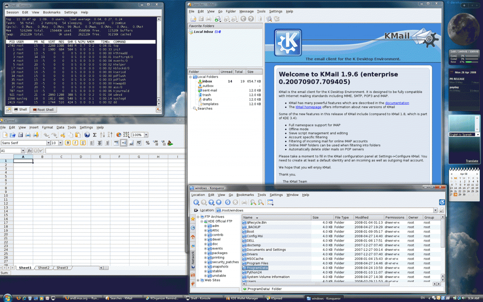Click the globe hyperlink icon in KSpread toolbar
Viewport: 483px width, 302px height.
[x=87, y=135]
